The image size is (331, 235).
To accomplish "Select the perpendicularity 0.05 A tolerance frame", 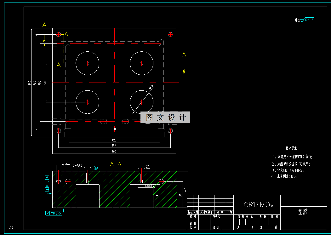I will coord(47,183).
